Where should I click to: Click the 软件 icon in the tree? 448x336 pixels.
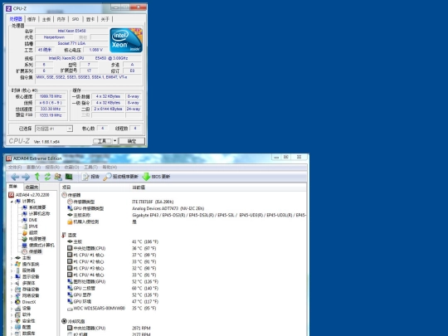point(17,314)
